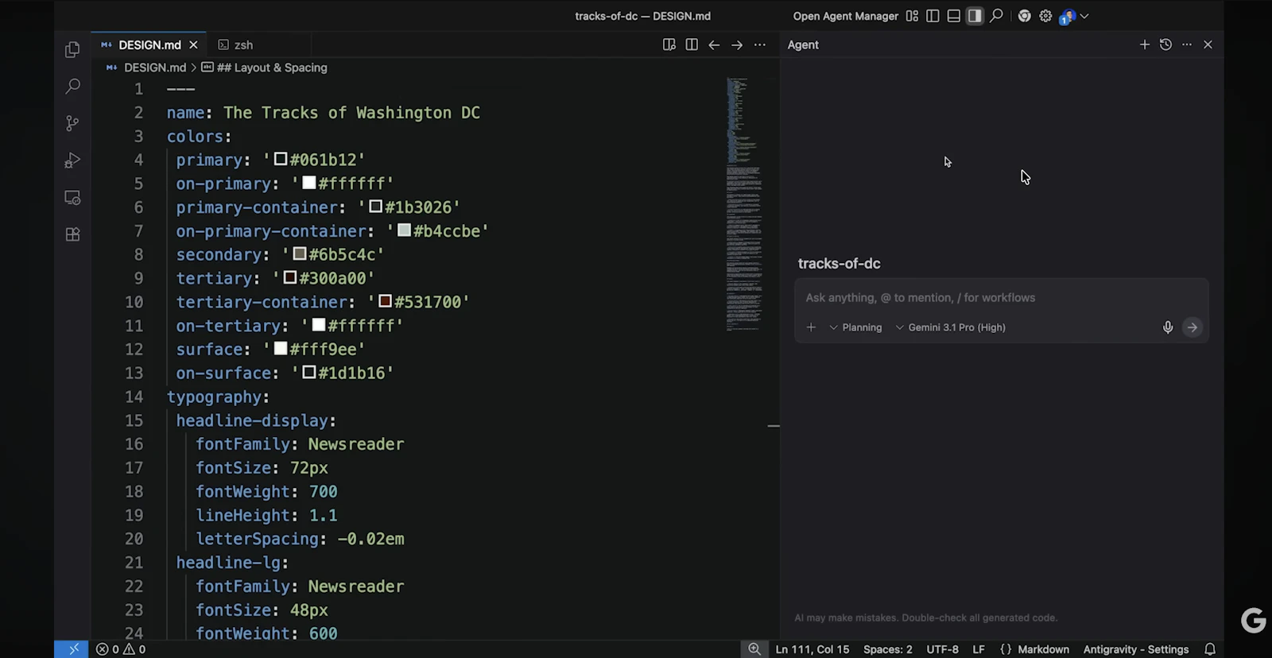
Task: Expand the account dropdown chevron
Action: coord(1084,16)
